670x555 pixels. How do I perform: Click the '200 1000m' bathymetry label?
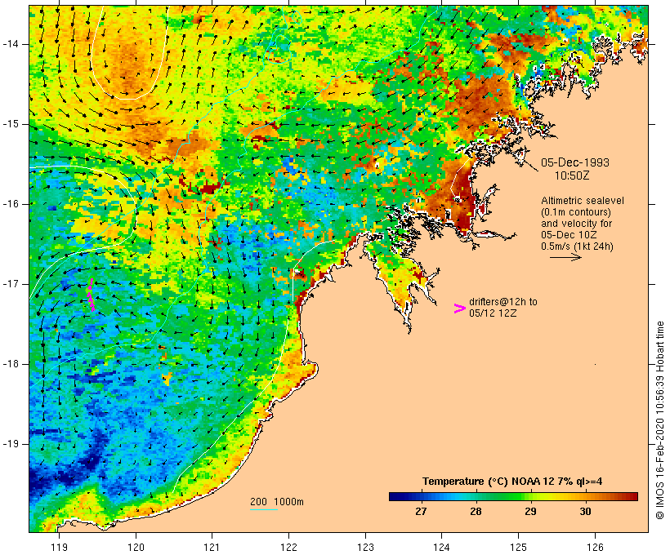coord(277,502)
